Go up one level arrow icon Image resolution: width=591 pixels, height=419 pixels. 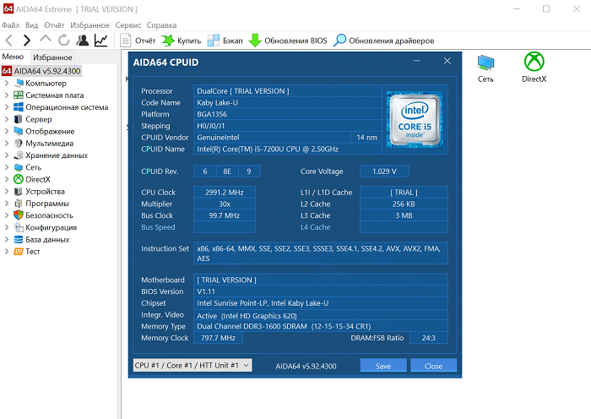(46, 39)
